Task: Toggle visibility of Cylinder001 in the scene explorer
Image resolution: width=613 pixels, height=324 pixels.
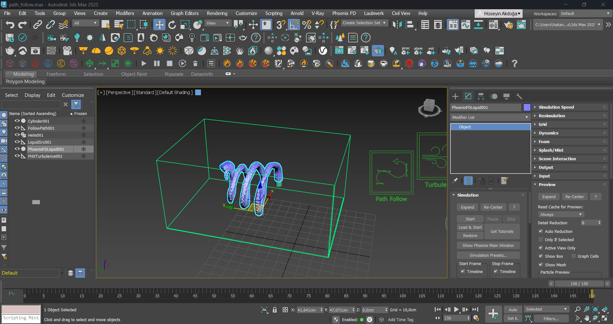Action: [17, 121]
